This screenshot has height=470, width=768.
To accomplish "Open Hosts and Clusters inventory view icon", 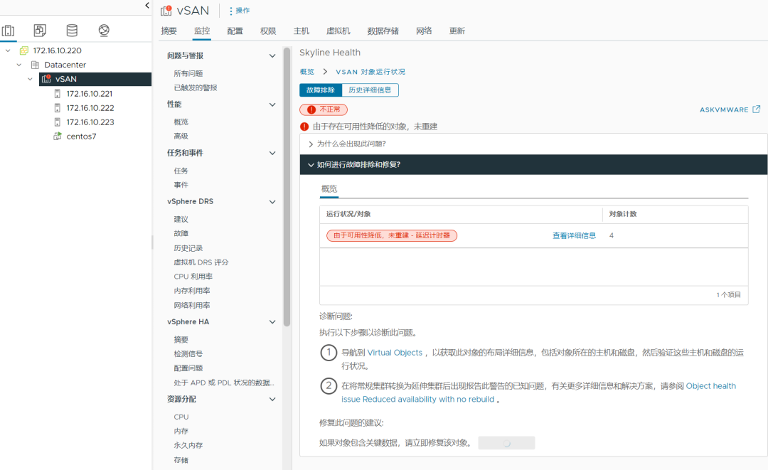I will tap(9, 31).
